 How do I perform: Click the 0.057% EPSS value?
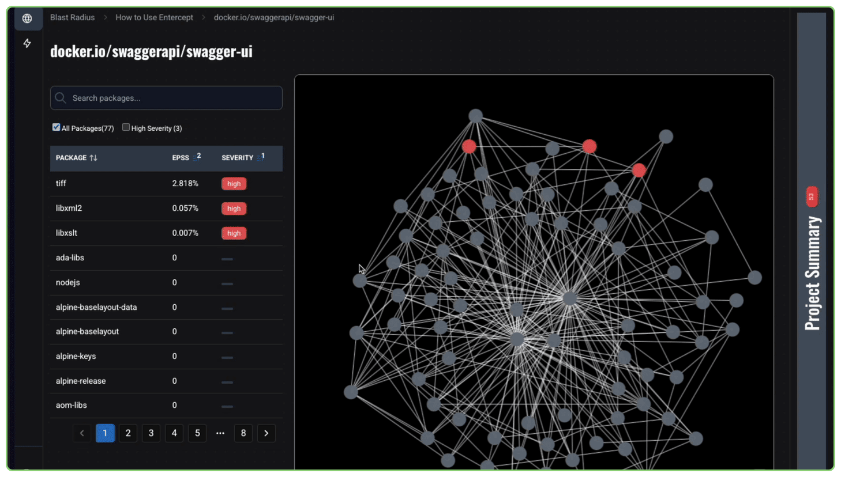tap(185, 208)
